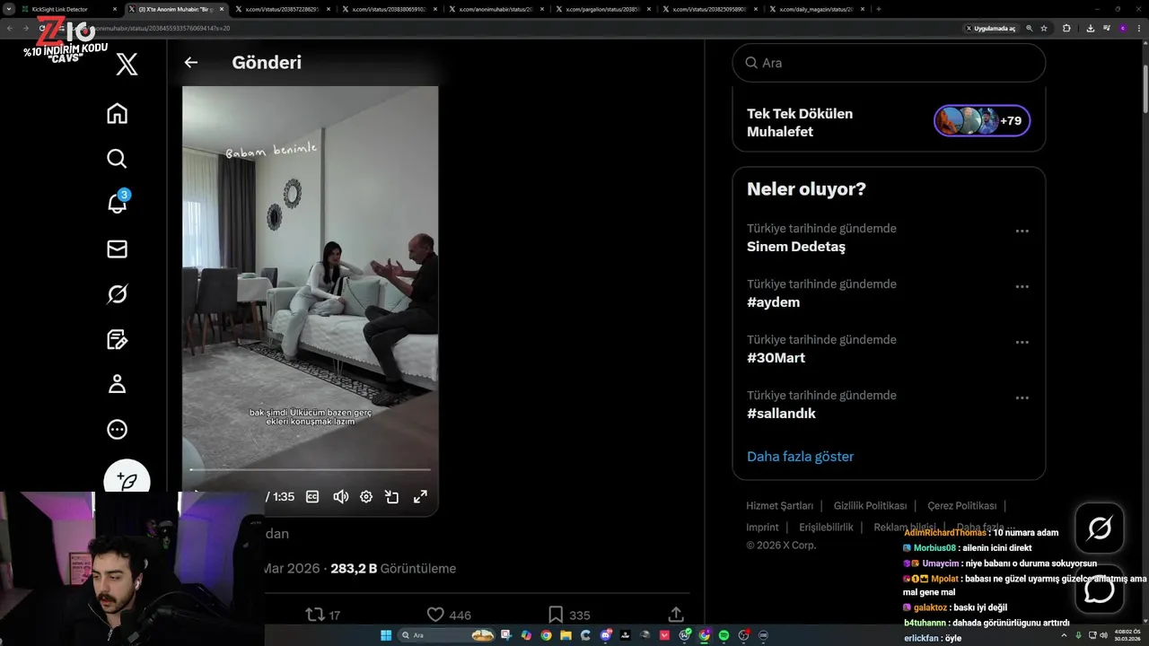Open the #sallandık trending topic
This screenshot has height=646, width=1149.
[x=781, y=414]
